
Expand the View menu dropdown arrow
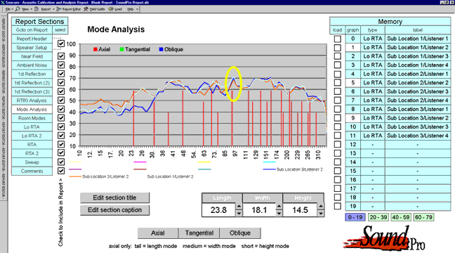click(x=31, y=9)
